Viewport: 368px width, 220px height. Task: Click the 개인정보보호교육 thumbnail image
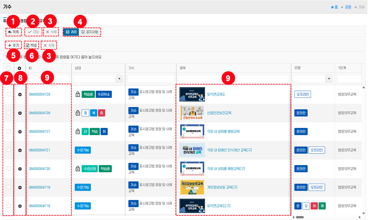[x=192, y=187]
